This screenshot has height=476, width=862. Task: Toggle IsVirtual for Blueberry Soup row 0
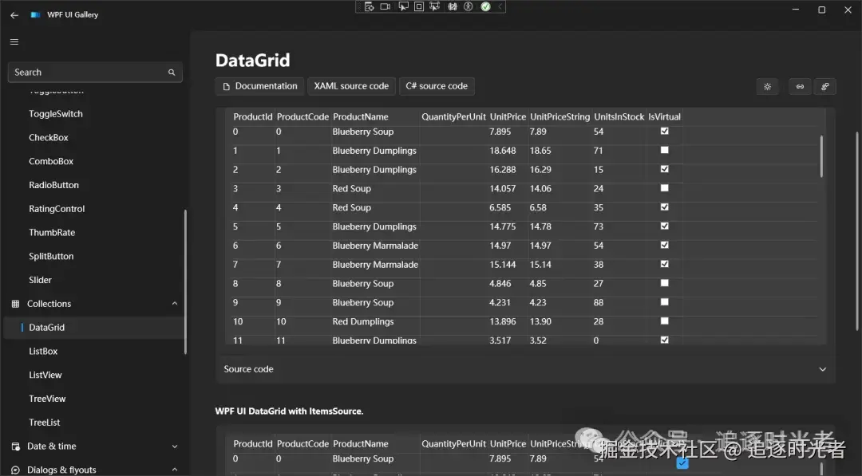click(665, 132)
